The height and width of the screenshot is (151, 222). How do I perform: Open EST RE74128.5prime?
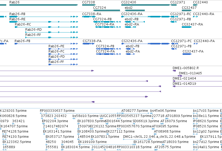15,132
